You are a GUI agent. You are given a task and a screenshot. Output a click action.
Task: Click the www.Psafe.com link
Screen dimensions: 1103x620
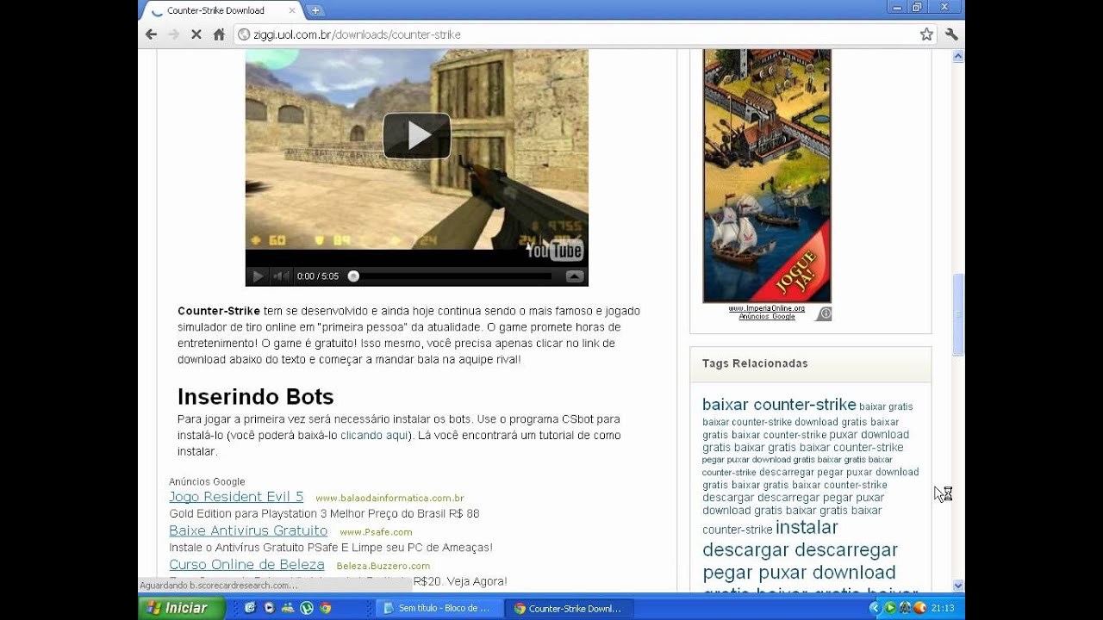[376, 532]
